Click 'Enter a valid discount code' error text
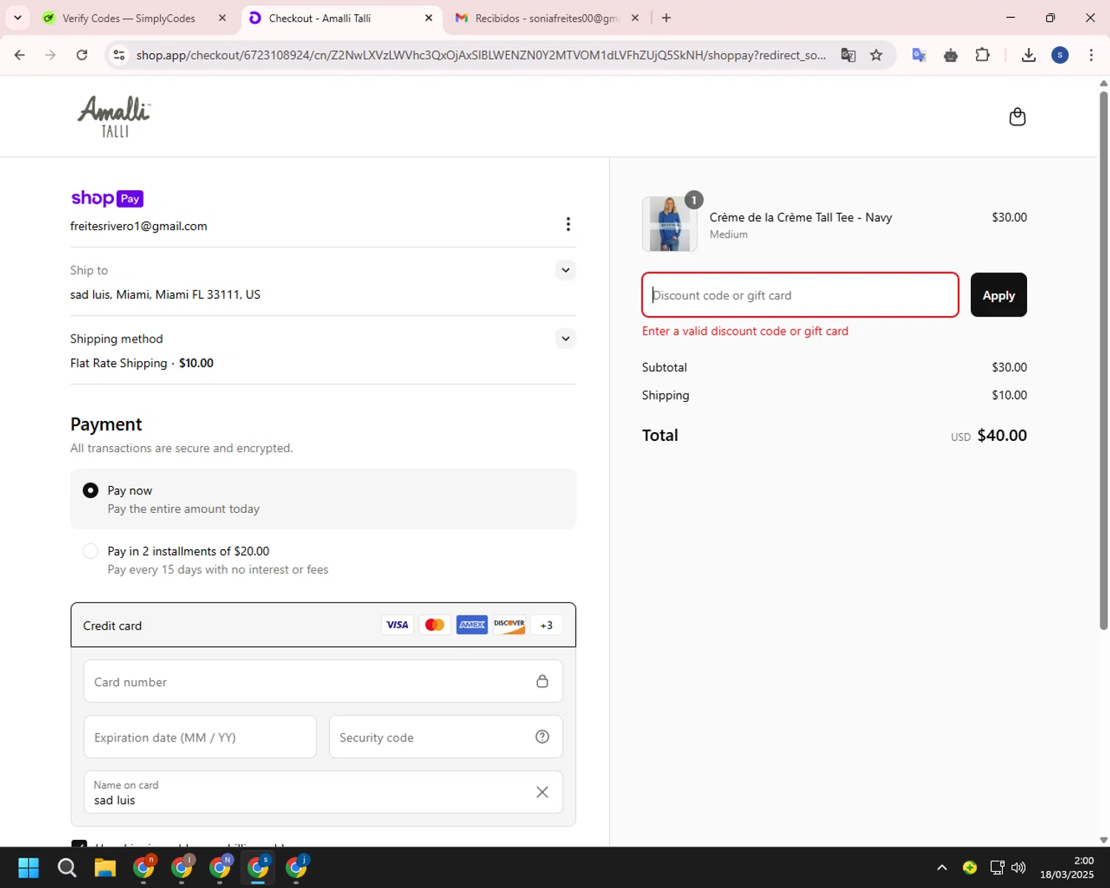Screen dimensions: 1110x888 [x=745, y=332]
